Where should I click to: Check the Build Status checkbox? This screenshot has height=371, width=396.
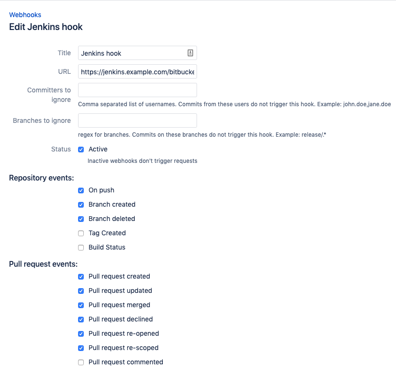coord(81,248)
